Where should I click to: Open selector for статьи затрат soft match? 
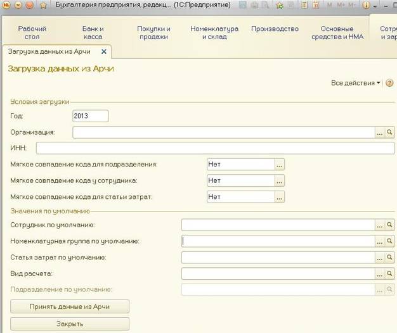point(279,197)
